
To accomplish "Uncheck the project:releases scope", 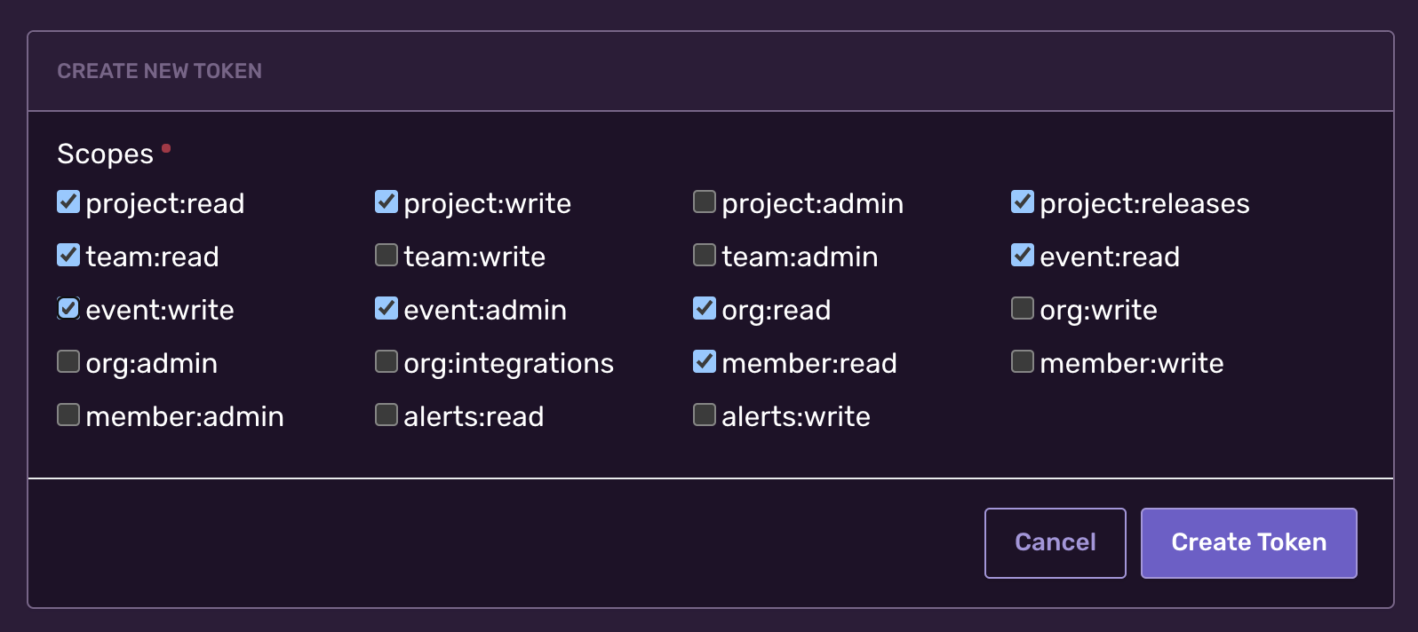I will pos(1022,201).
